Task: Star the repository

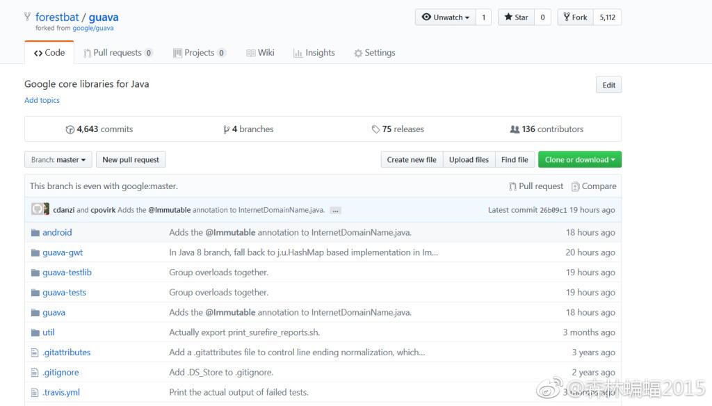Action: click(x=517, y=17)
